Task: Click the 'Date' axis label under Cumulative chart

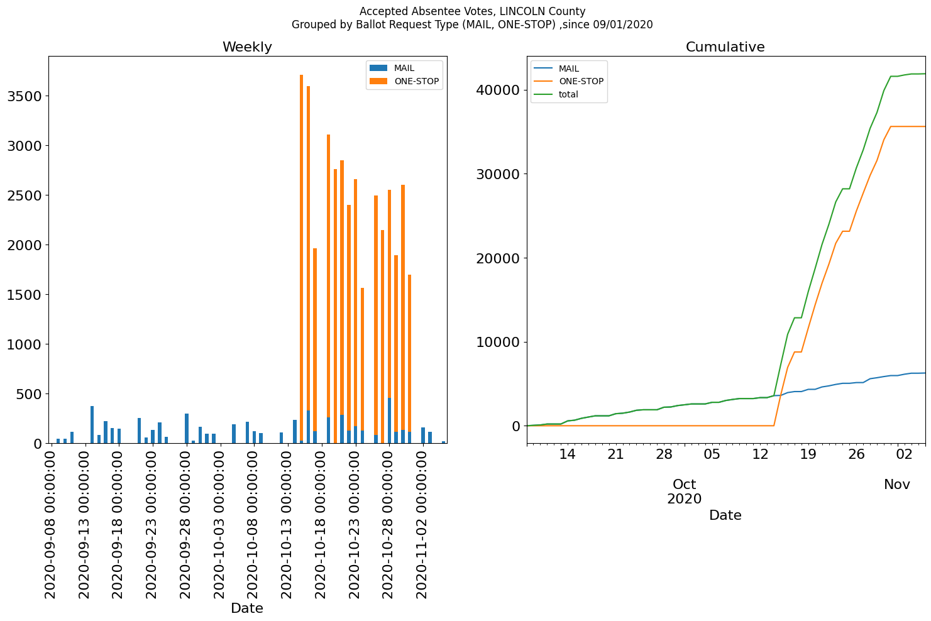Action: pyautogui.click(x=725, y=515)
